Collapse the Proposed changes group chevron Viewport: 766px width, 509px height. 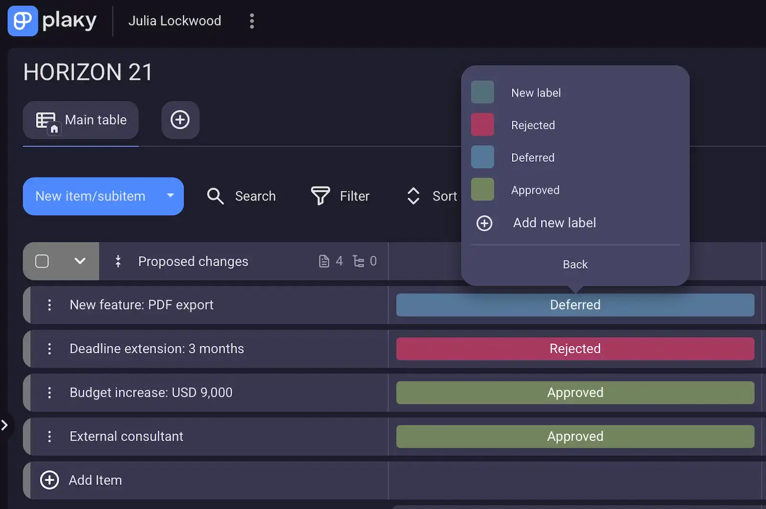click(x=80, y=261)
